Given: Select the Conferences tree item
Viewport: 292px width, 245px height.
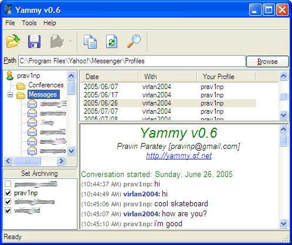Looking at the screenshot, I should pyautogui.click(x=46, y=85).
